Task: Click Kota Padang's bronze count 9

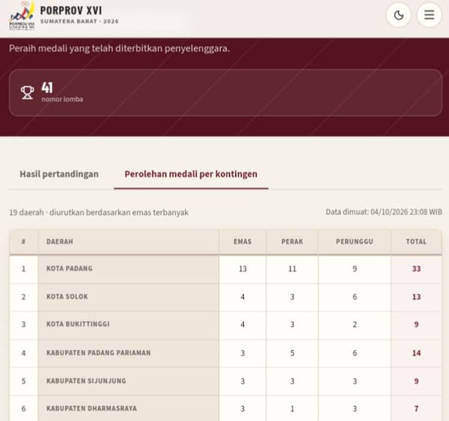Action: tap(355, 269)
